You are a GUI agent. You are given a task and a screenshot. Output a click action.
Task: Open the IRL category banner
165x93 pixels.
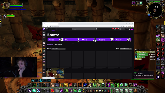tap(73, 40)
